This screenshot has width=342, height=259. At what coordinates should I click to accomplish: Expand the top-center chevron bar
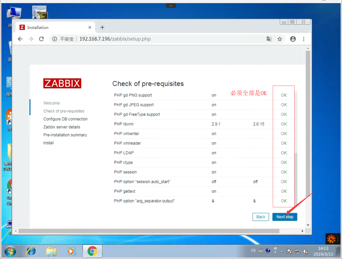(x=171, y=6)
